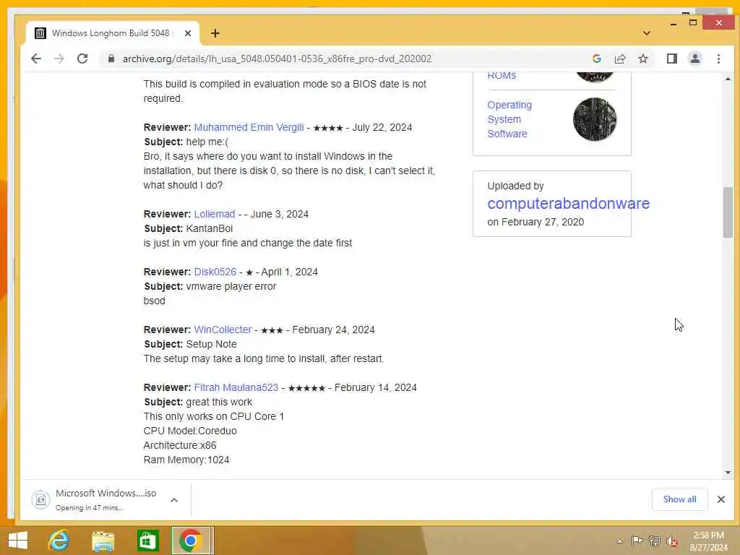This screenshot has height=555, width=740.
Task: Open the Google icon in address bar
Action: click(x=596, y=59)
